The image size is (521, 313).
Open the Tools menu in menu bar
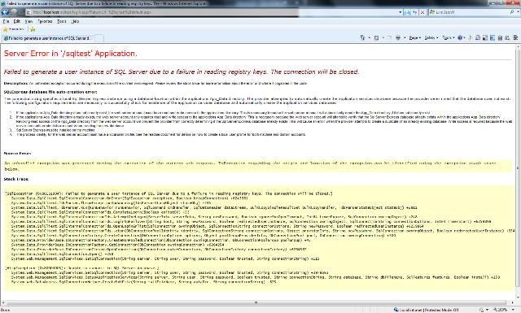click(62, 21)
